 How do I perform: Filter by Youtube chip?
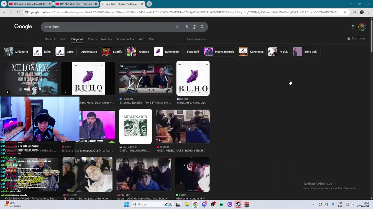point(139,52)
